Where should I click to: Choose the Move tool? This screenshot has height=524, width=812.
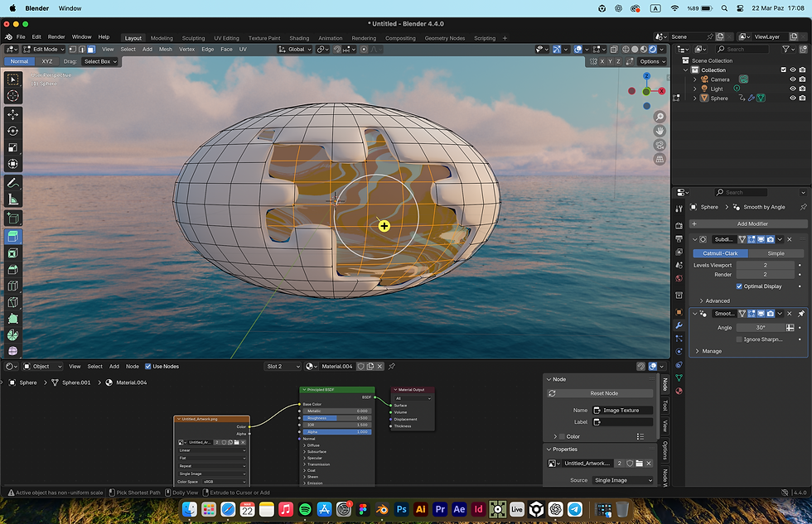coord(13,114)
